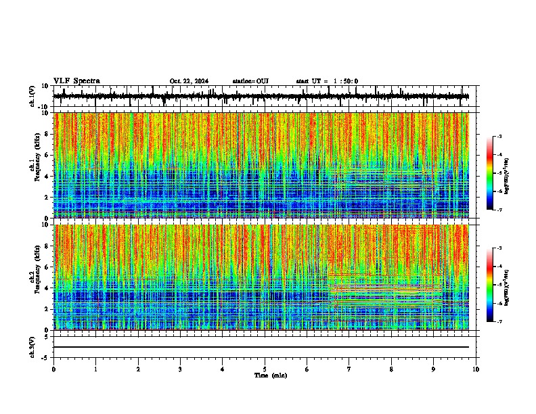Click the "start UT = 1 :50: 0" text
The image size is (536, 414).
(327, 81)
